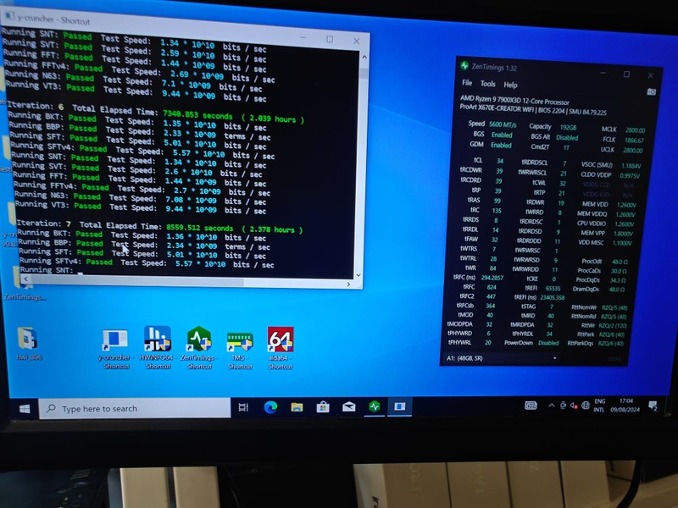678x508 pixels.
Task: Open the A1: (48GB, SR) module dropdown
Action: 501,358
